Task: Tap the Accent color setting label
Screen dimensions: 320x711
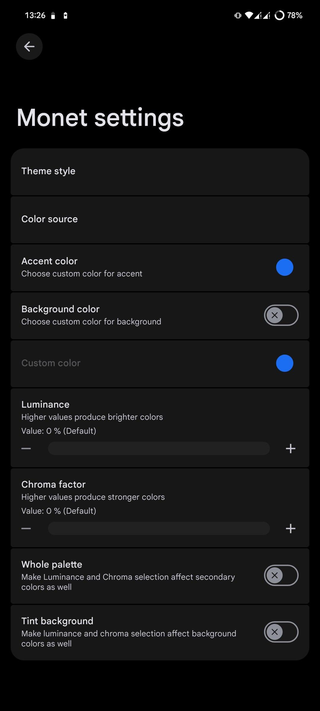Action: coord(49,261)
